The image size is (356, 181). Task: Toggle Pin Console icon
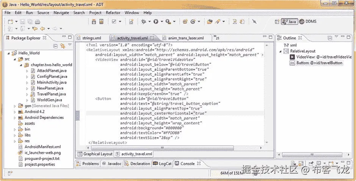(311, 164)
